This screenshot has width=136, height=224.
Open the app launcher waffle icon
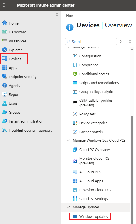coord(5,5)
